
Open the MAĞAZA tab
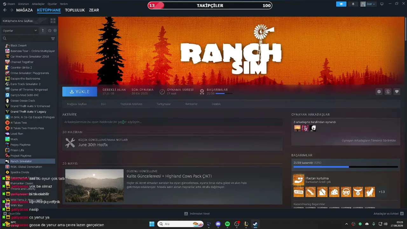(24, 10)
